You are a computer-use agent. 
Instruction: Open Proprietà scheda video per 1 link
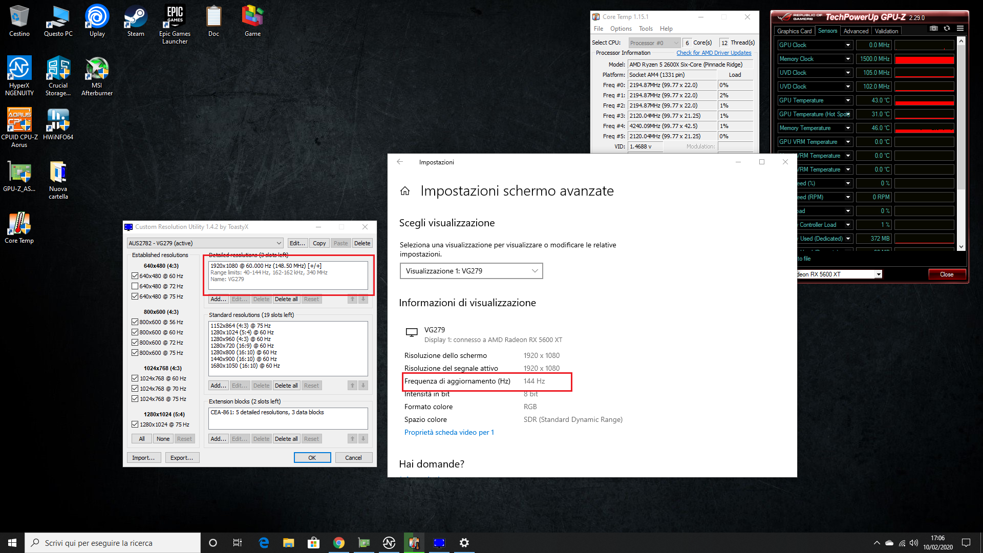(449, 432)
